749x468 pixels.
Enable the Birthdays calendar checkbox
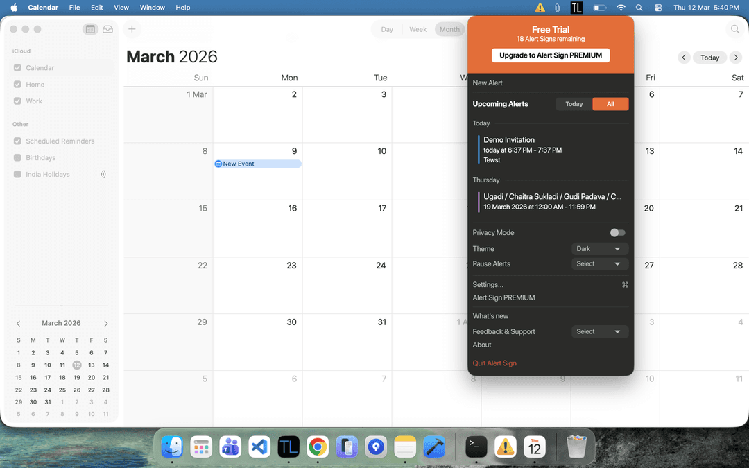[x=17, y=157]
